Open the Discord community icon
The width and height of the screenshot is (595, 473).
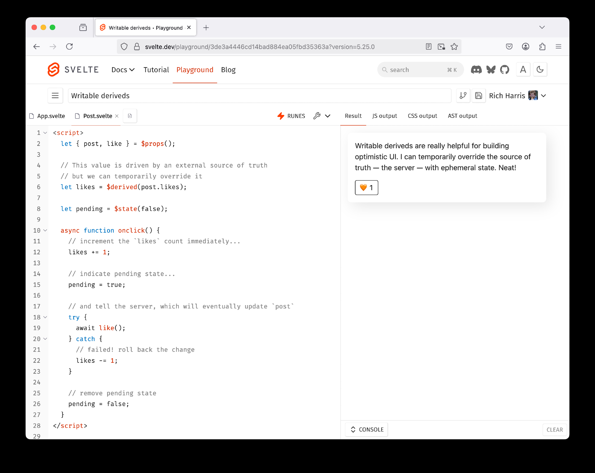(x=476, y=70)
